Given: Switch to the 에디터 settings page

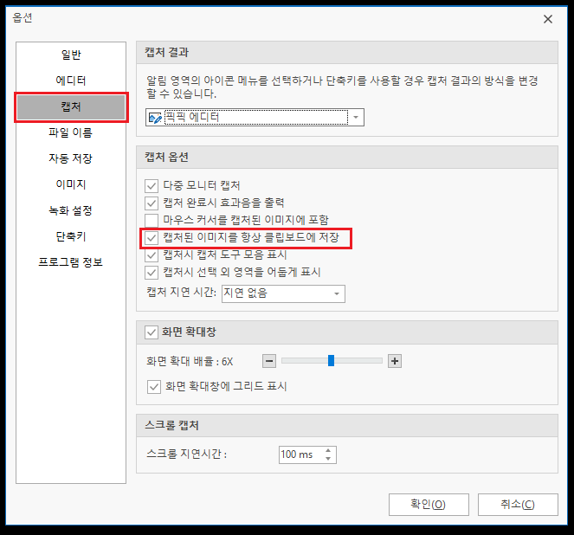Looking at the screenshot, I should [x=71, y=81].
